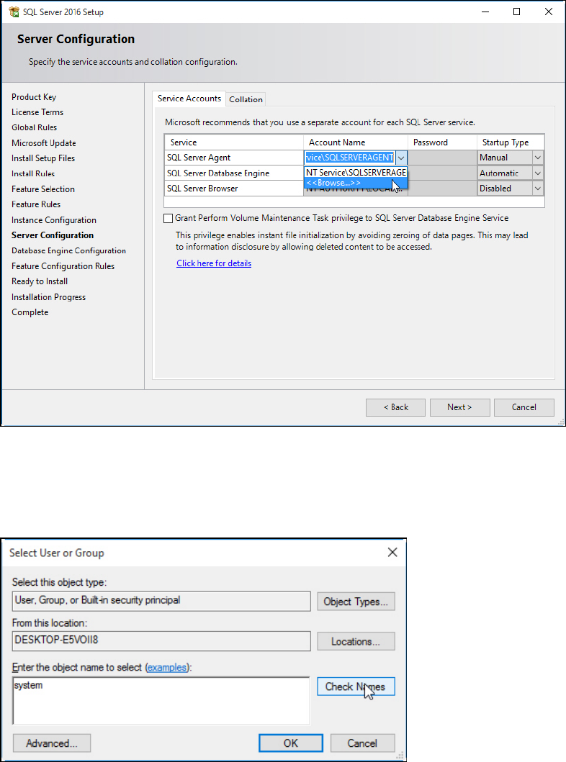Click the DESKTOP-E5VOII8 location field

point(161,641)
